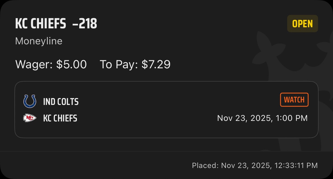The image size is (333, 179).
Task: Click the Wager label text
Action: [34, 64]
